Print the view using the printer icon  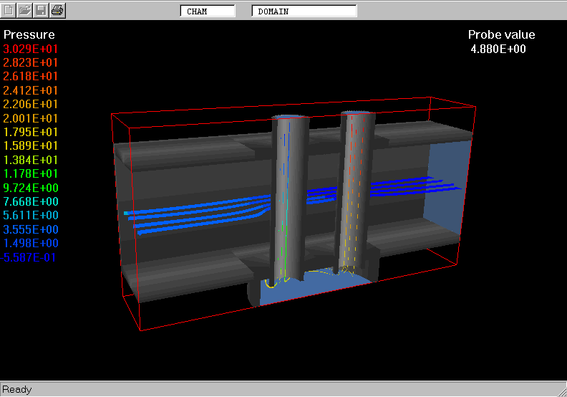[57, 10]
